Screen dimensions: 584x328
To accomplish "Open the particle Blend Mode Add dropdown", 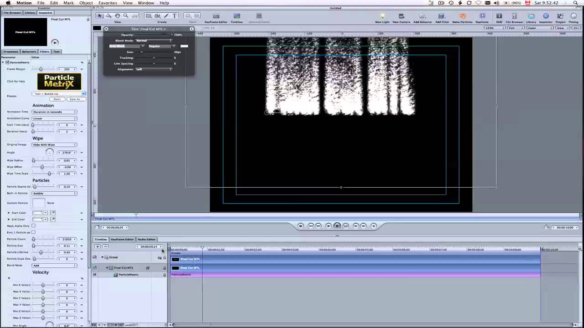I will pyautogui.click(x=54, y=265).
